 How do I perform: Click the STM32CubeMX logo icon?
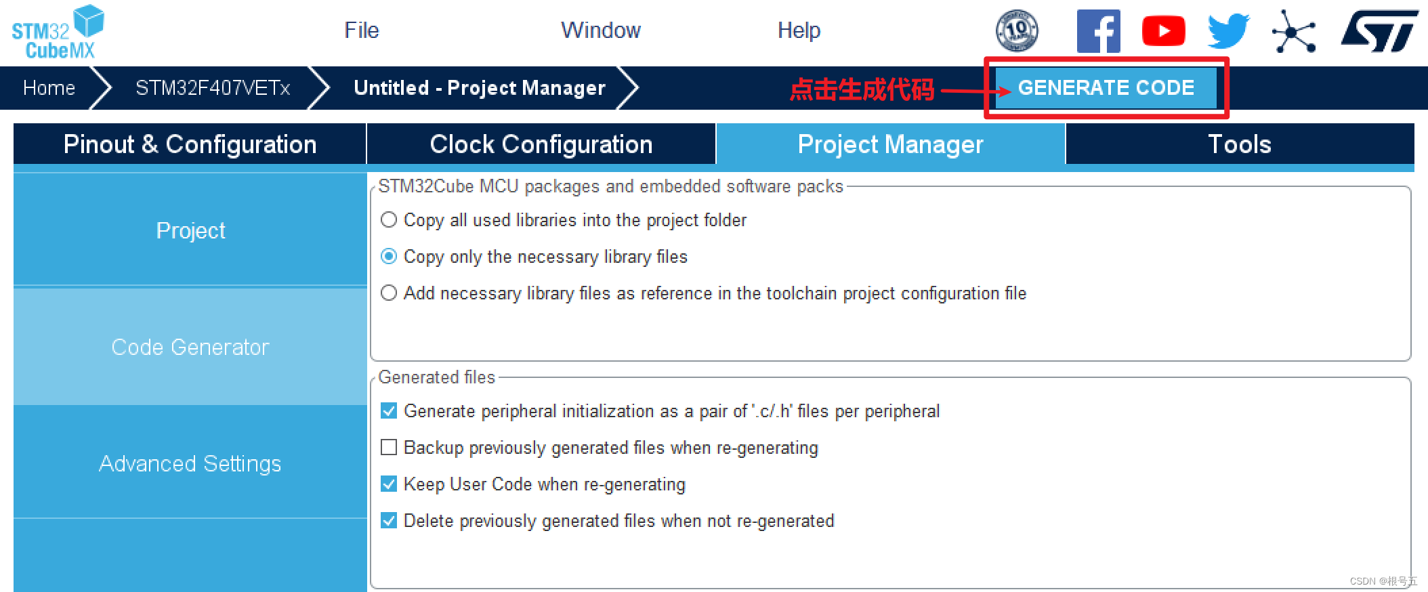point(58,32)
